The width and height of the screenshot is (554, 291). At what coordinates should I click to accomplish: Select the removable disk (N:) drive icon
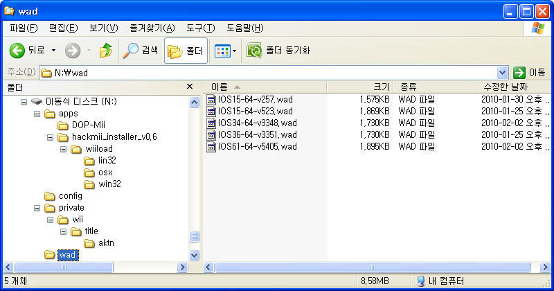(37, 102)
